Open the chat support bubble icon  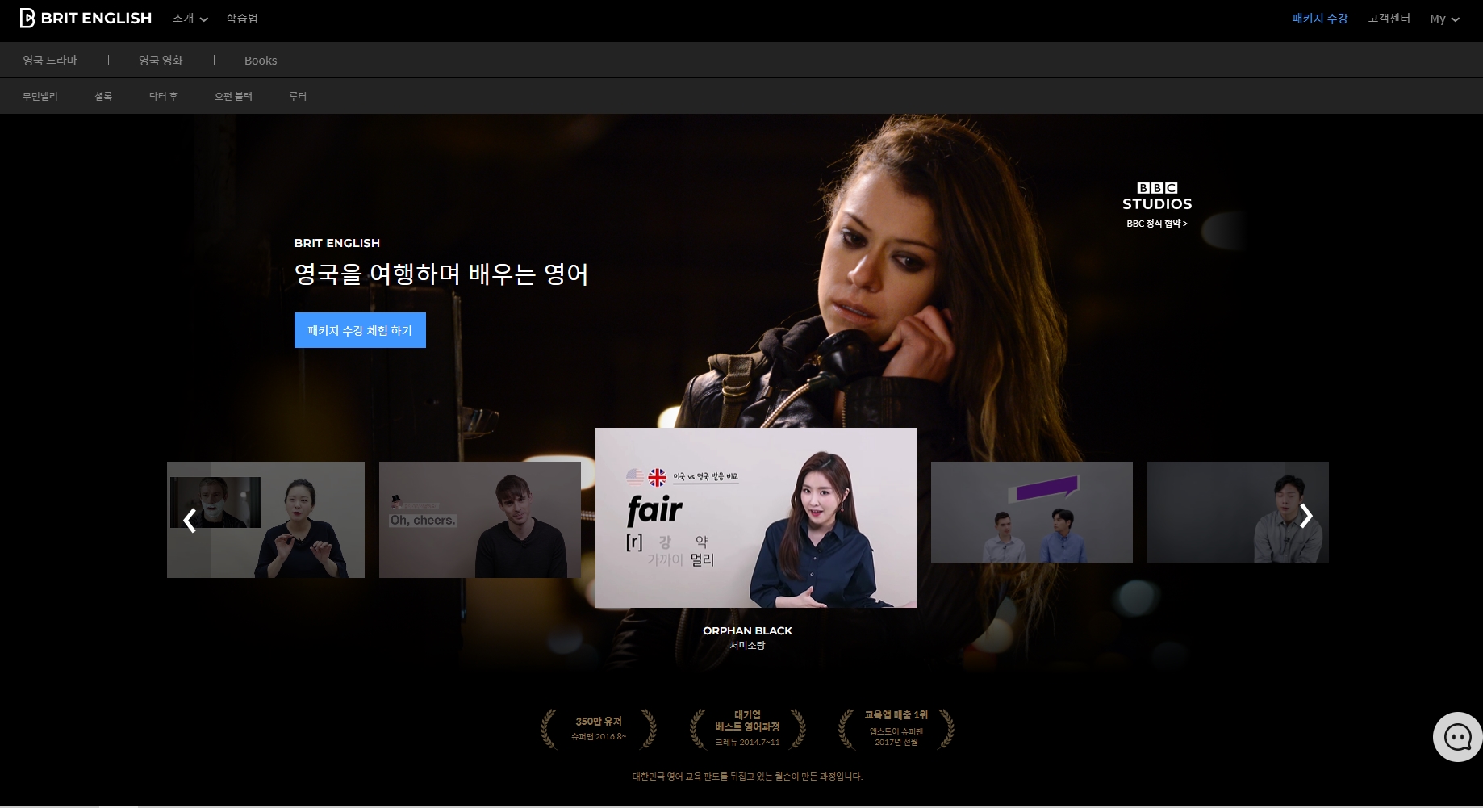tap(1457, 736)
